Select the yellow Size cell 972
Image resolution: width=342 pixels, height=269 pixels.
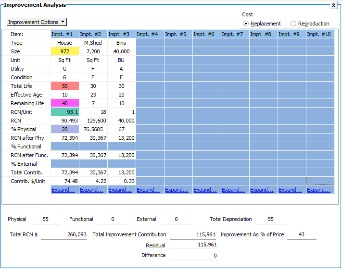pyautogui.click(x=65, y=51)
